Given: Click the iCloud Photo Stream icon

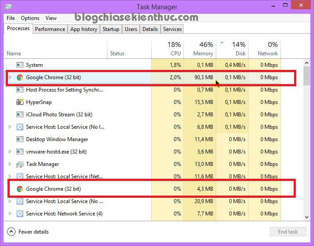Looking at the screenshot, I should pyautogui.click(x=20, y=115).
